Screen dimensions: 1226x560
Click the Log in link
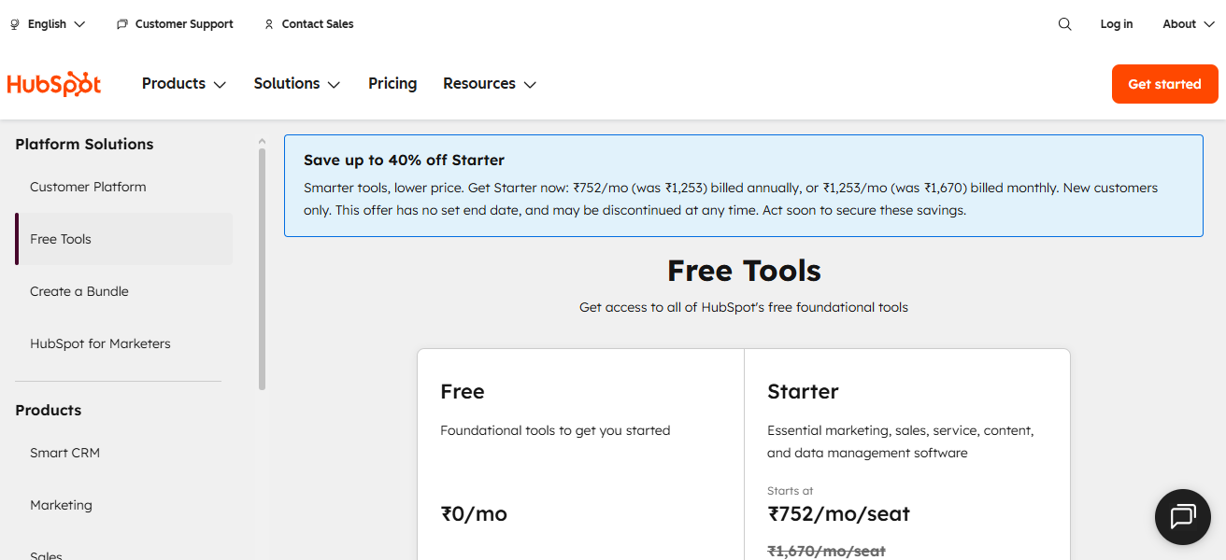coord(1116,23)
